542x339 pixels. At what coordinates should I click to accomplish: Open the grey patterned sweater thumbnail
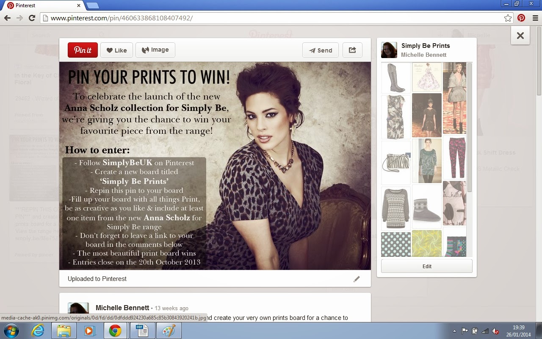[x=396, y=208]
